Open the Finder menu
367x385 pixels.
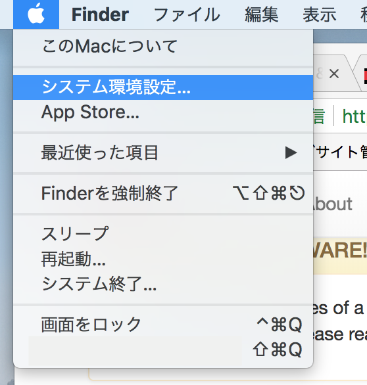pos(100,14)
